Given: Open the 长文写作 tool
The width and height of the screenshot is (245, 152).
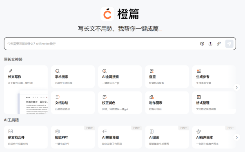Looking at the screenshot, I should pyautogui.click(x=26, y=89).
